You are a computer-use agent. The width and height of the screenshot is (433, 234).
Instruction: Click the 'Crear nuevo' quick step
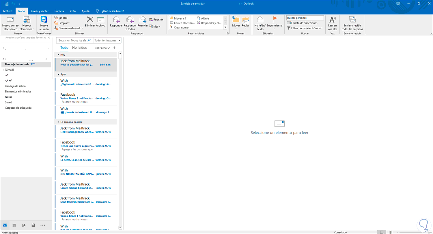click(x=179, y=27)
